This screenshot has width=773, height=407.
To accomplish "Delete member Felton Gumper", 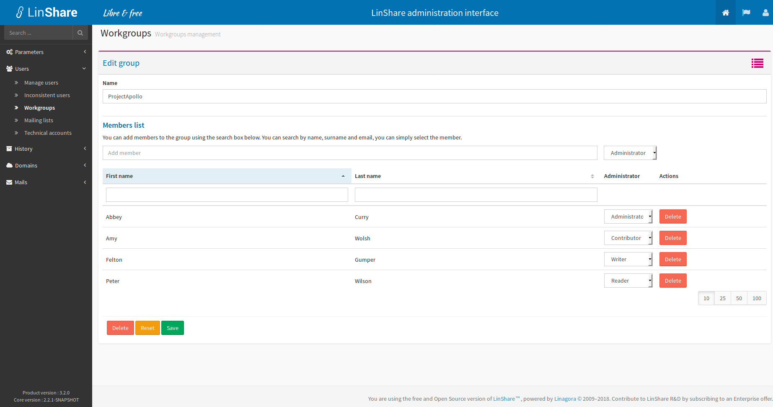I will 673,259.
